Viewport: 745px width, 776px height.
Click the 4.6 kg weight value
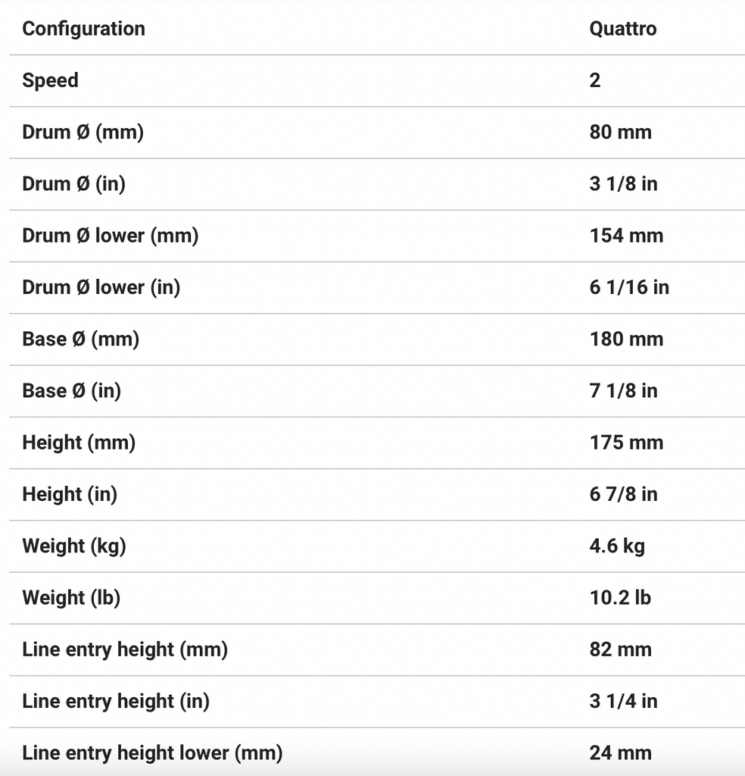click(x=617, y=546)
